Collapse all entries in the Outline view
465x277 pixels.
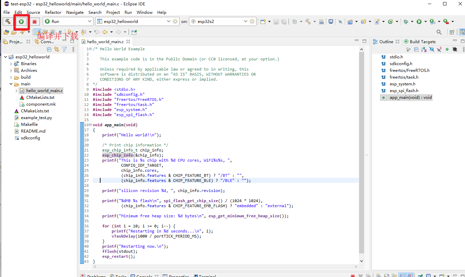point(416,50)
